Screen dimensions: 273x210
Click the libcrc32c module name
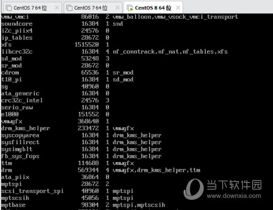click(17, 51)
